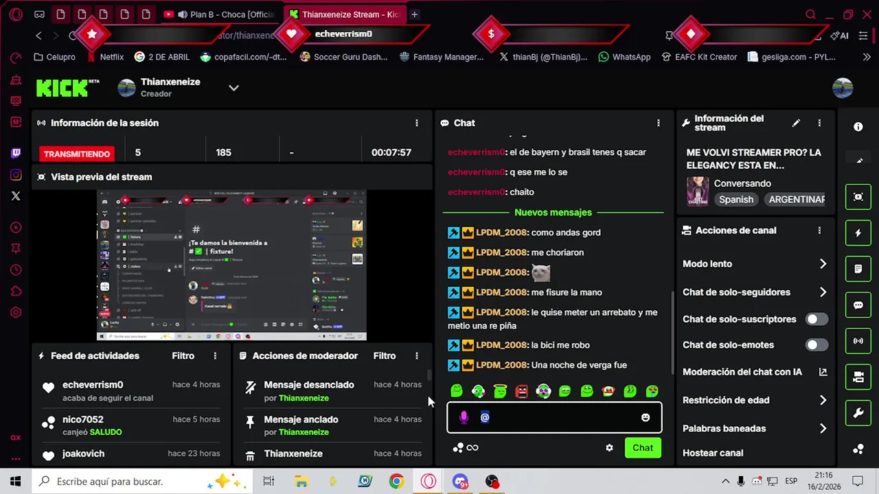879x494 pixels.
Task: Open Twitch from Opera sidebar
Action: 16,153
